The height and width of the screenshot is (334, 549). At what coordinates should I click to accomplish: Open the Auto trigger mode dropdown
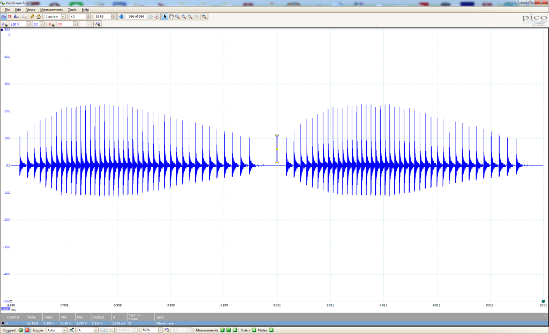[65, 330]
